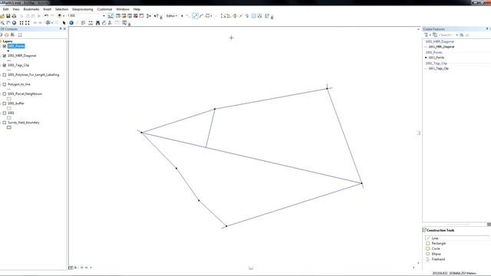491x276 pixels.
Task: Open the ModelBuilder window icon
Action: [149, 15]
